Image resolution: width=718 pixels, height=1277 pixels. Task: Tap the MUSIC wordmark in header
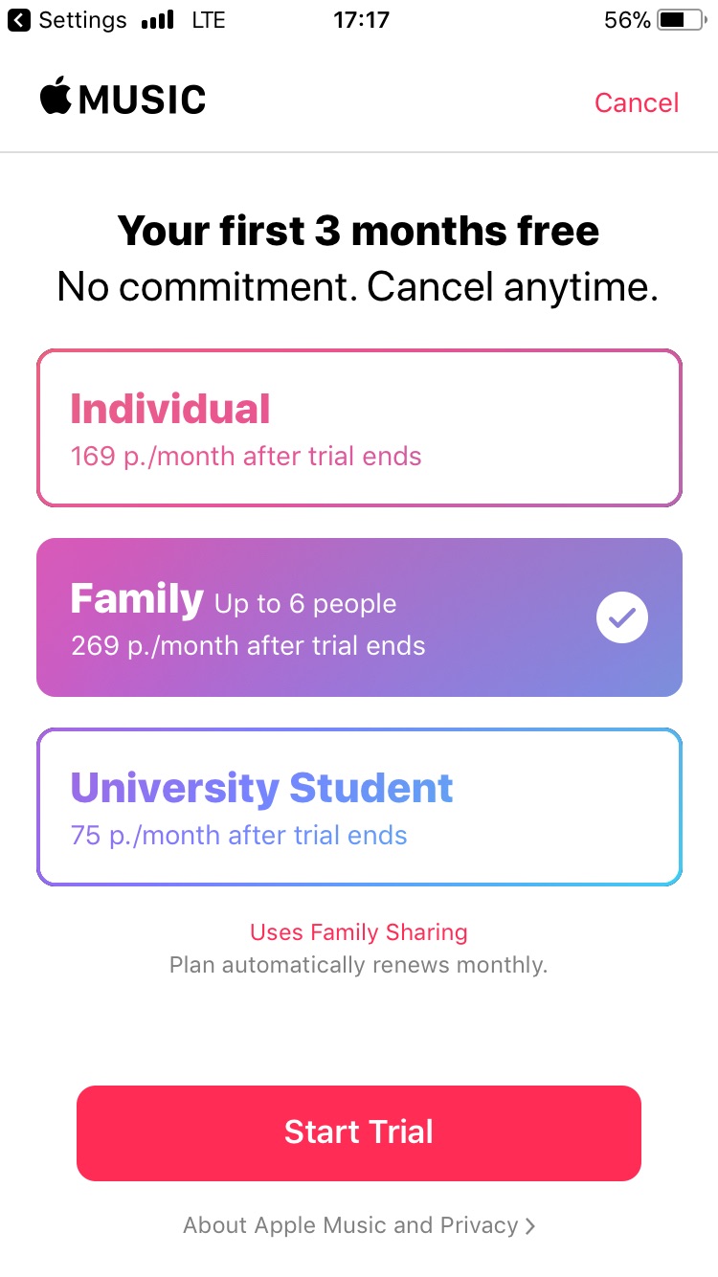(143, 100)
